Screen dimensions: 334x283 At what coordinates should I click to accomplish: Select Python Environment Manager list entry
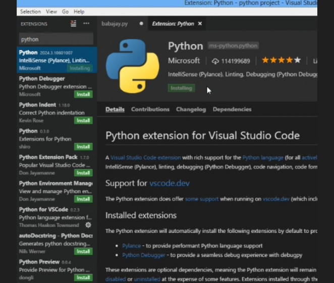click(57, 191)
